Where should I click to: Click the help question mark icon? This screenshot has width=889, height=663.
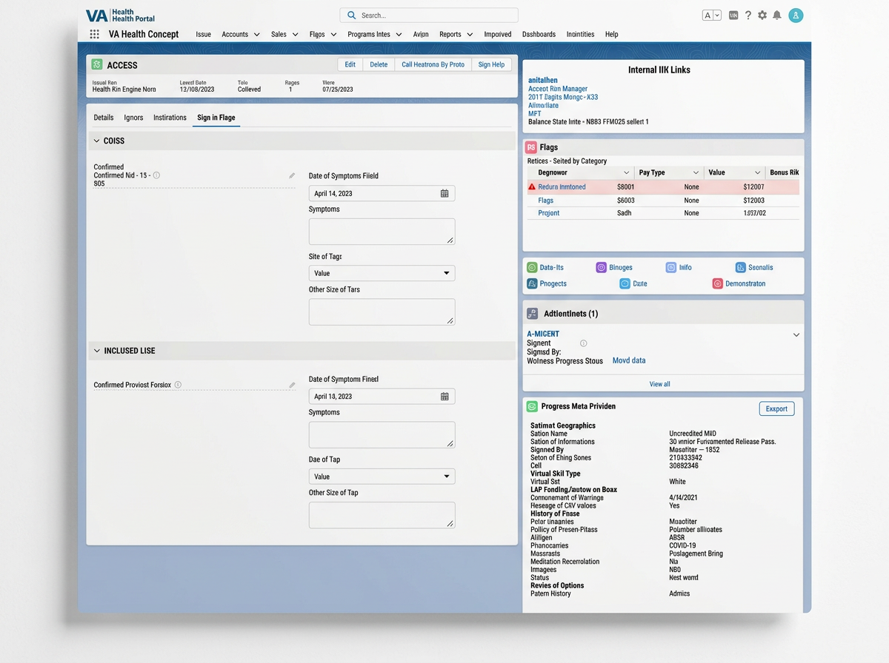tap(748, 15)
